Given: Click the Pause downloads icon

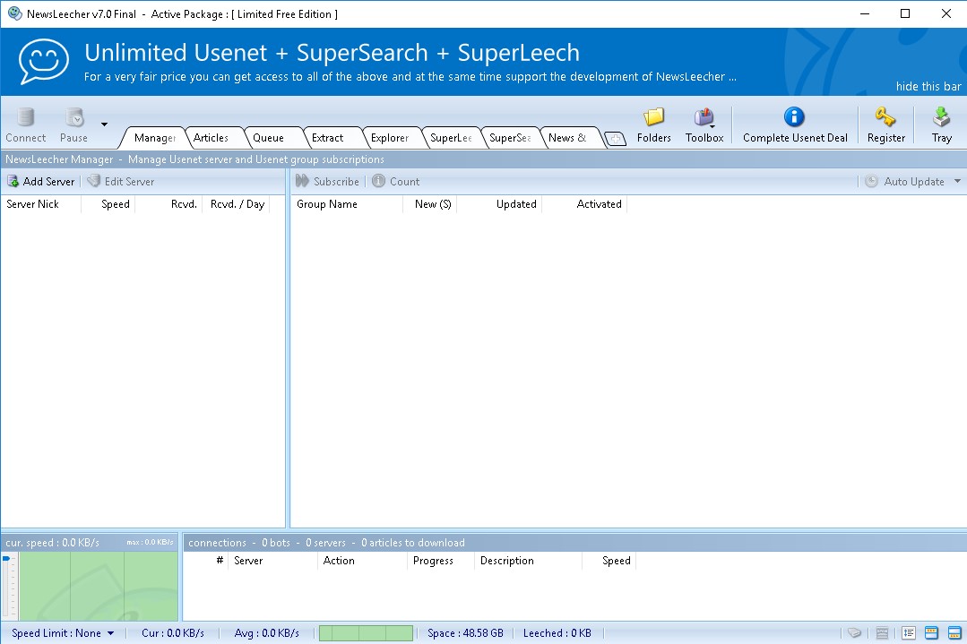Looking at the screenshot, I should point(74,116).
